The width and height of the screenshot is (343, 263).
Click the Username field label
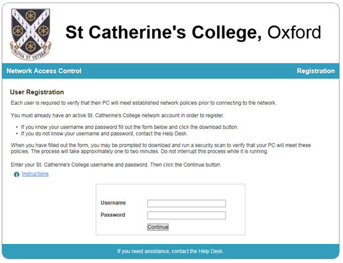[x=113, y=203]
